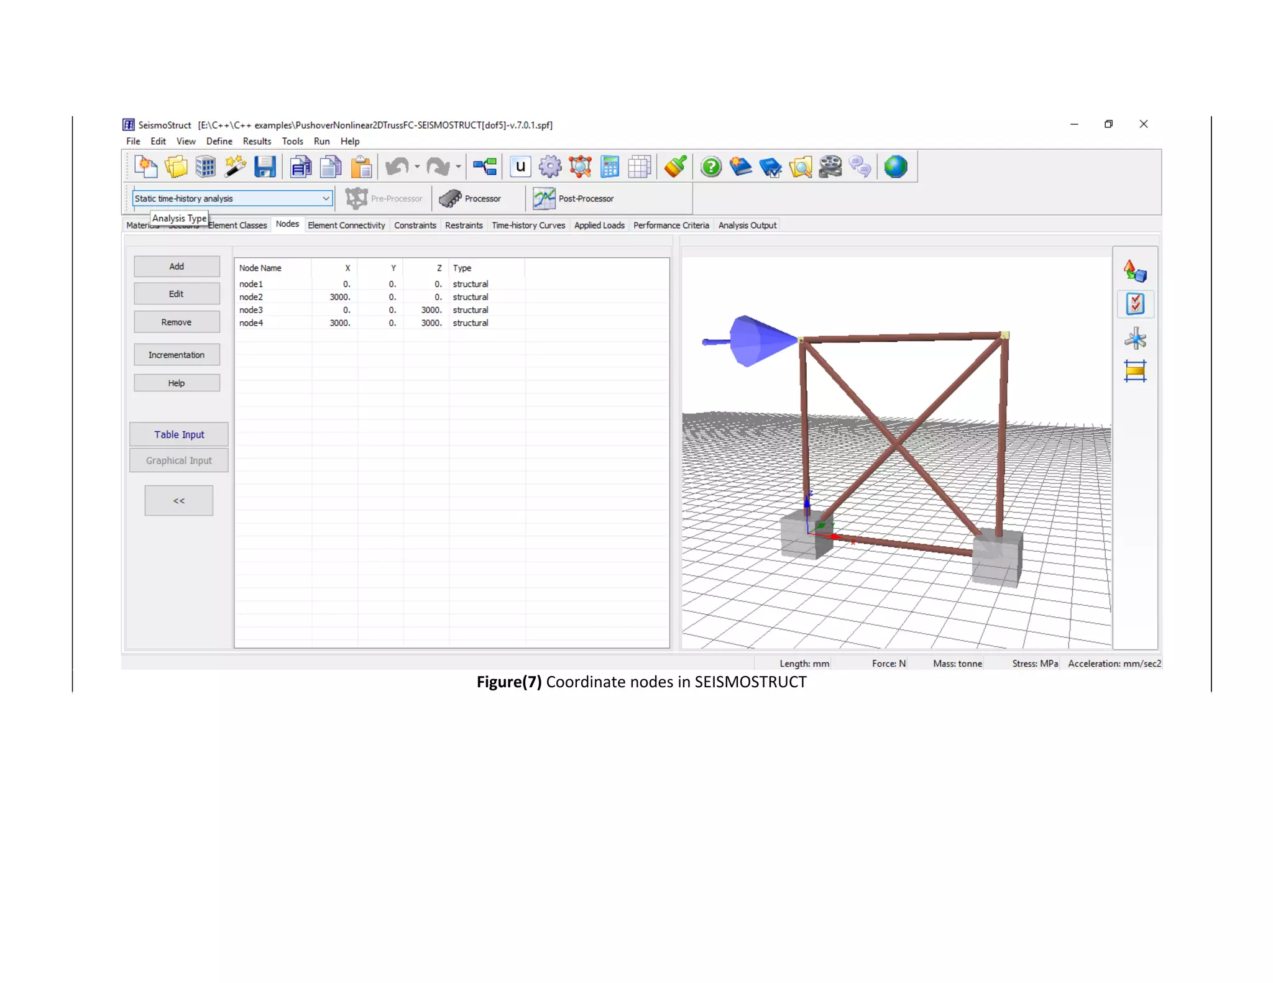Switch to Element Connectivity tab
1273x983 pixels.
[346, 226]
